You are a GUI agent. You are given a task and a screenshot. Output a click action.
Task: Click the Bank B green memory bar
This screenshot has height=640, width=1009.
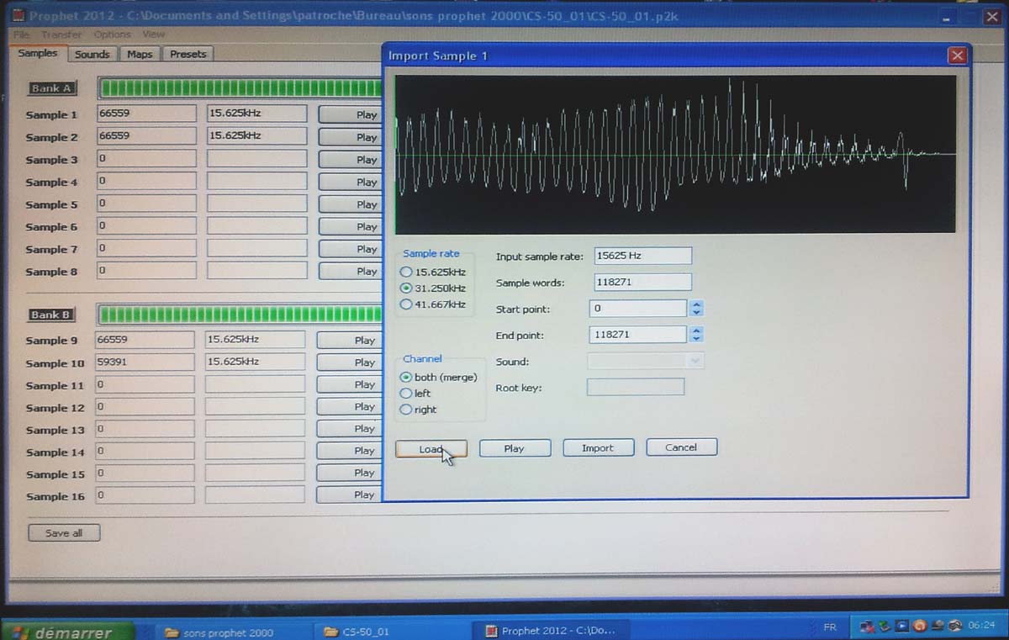click(x=239, y=315)
